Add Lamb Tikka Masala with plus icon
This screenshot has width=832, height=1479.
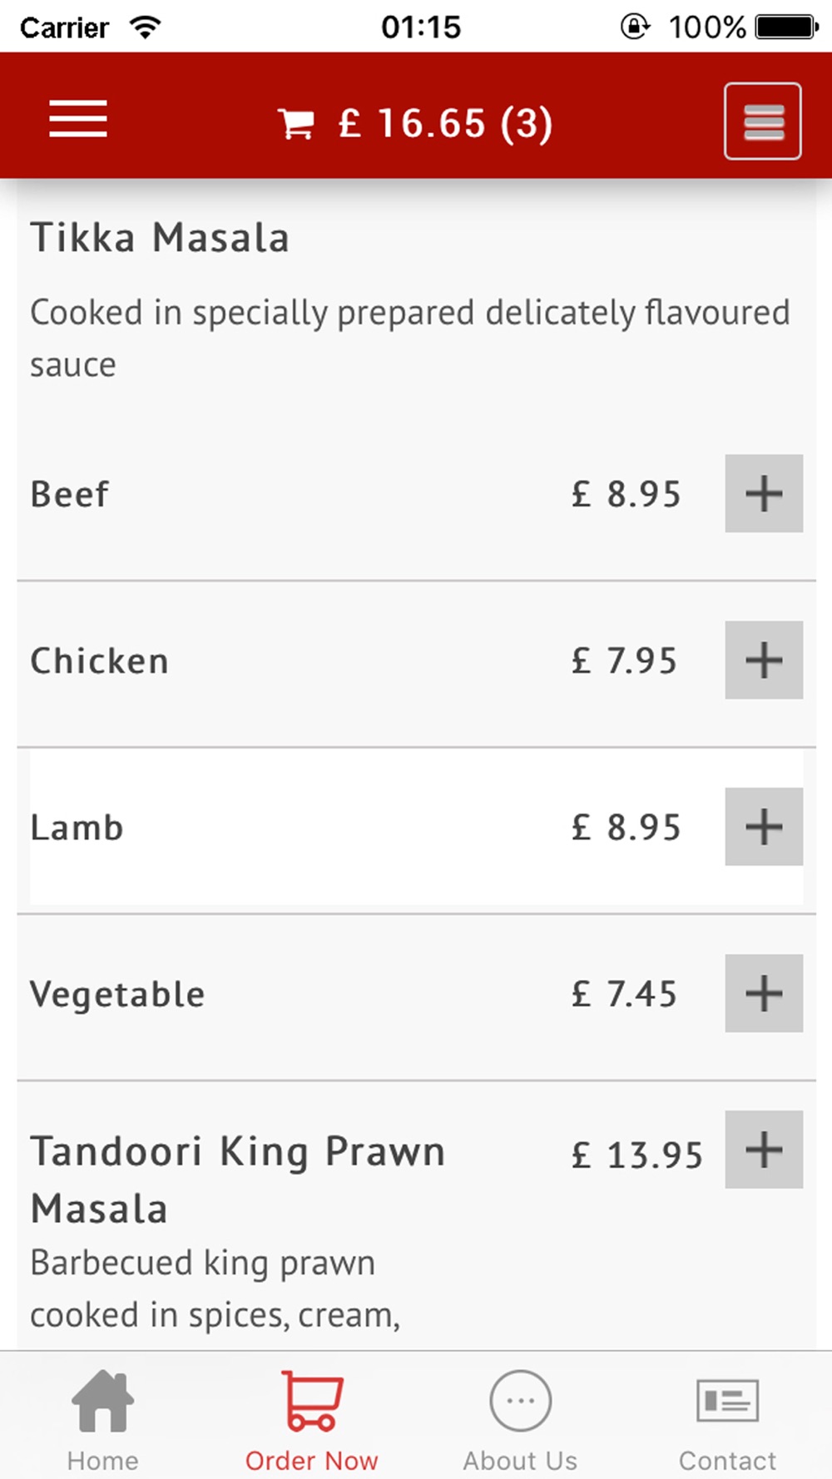tap(764, 827)
